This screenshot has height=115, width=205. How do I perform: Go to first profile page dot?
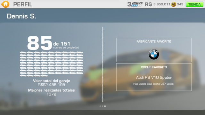[100, 106]
